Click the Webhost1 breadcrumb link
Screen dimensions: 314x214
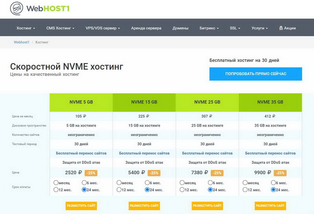(22, 42)
